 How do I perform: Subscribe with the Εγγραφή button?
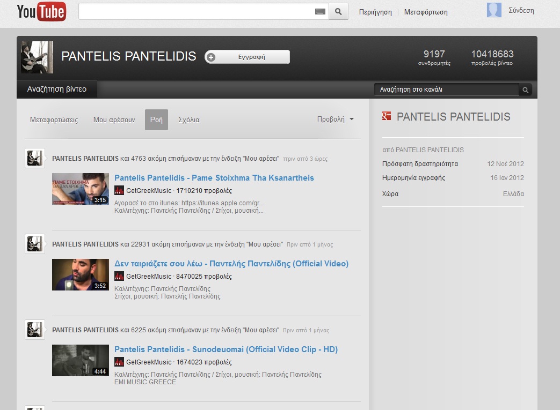tap(247, 57)
